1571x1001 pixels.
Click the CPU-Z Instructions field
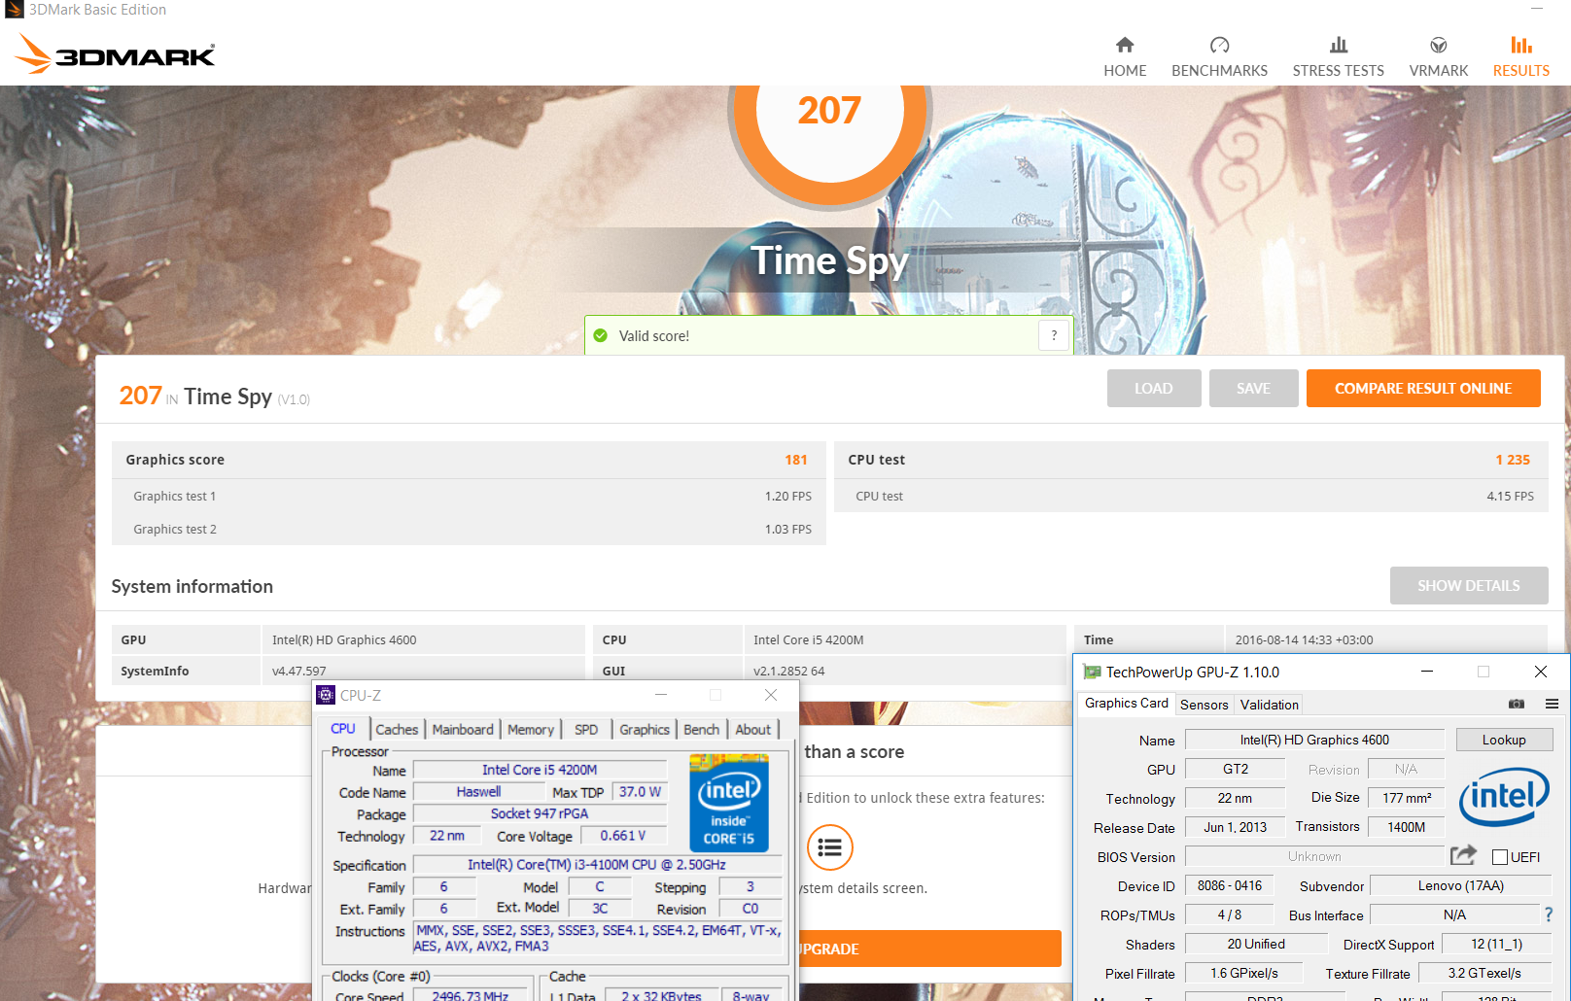tap(597, 938)
